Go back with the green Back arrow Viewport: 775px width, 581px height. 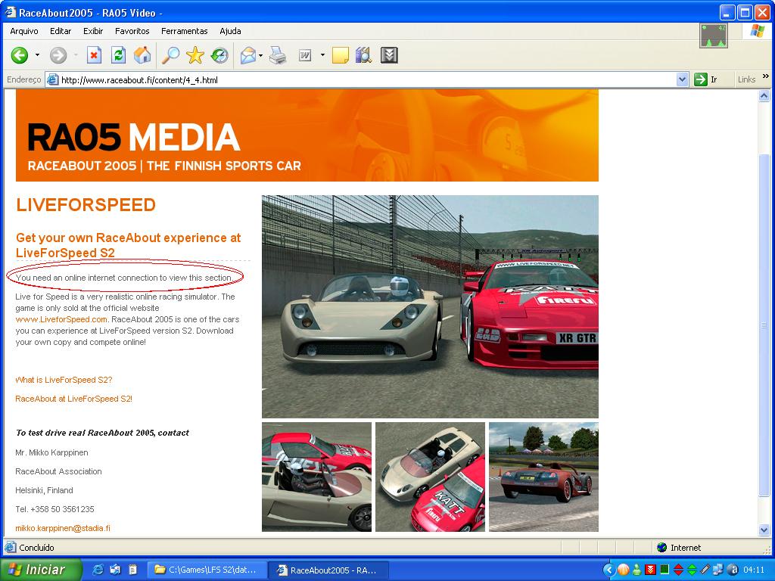click(20, 55)
